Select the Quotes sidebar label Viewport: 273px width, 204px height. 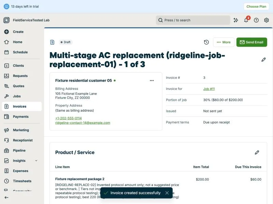pos(18,86)
